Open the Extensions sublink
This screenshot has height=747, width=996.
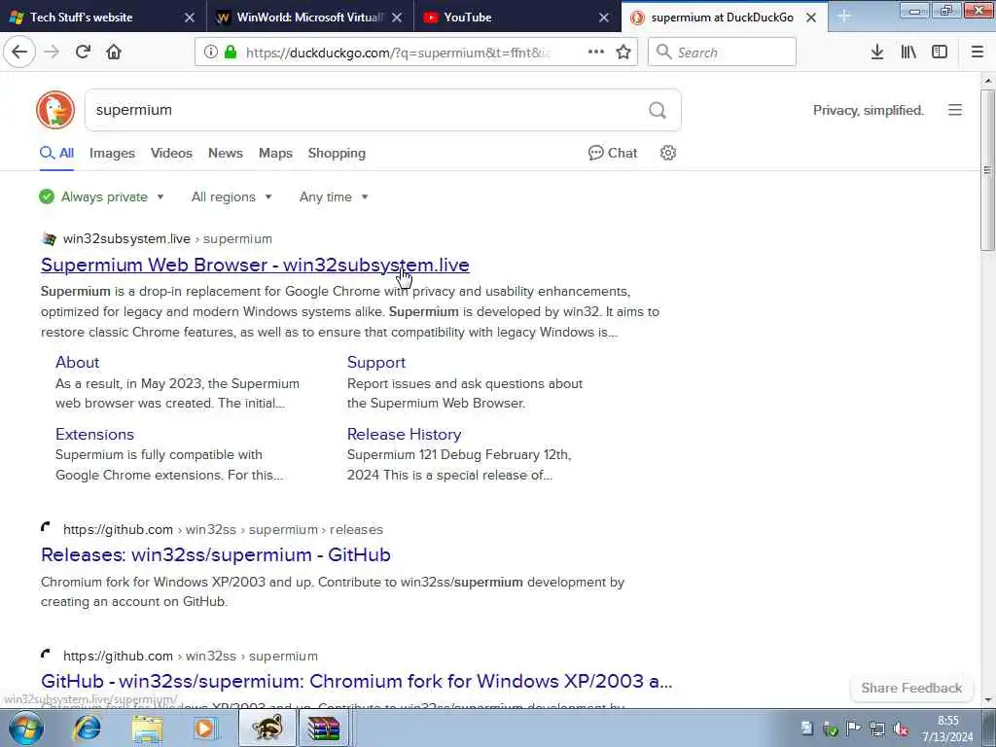(x=94, y=434)
